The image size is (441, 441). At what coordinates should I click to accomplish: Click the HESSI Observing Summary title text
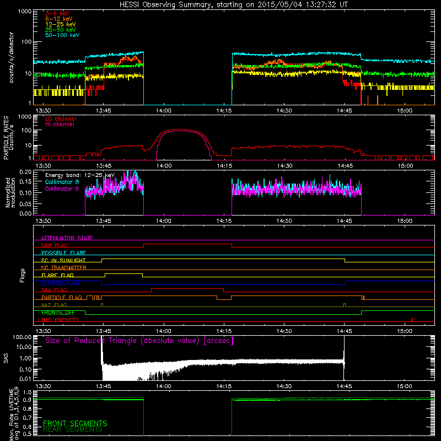coord(234,5)
